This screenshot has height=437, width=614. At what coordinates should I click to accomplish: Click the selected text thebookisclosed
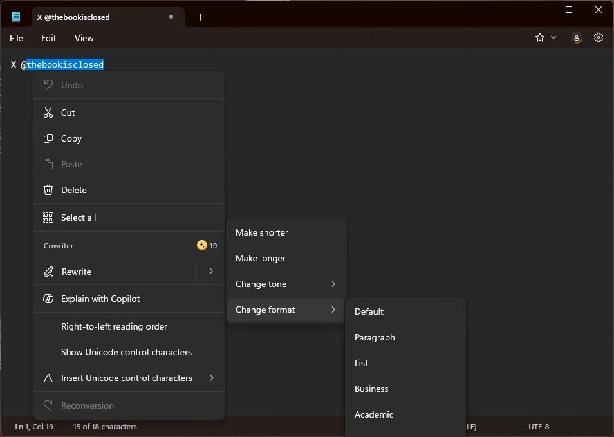(65, 64)
